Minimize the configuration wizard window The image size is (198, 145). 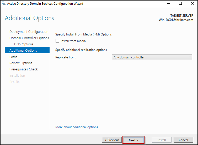point(168,4)
